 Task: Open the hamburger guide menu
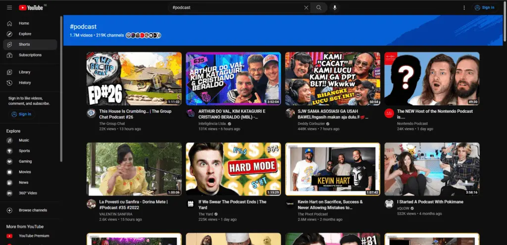point(9,7)
